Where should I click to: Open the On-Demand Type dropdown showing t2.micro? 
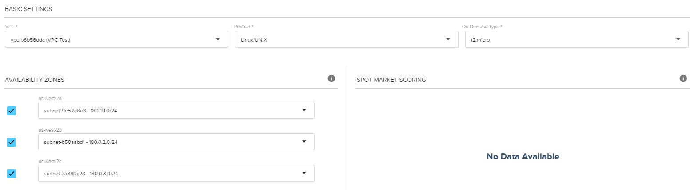pyautogui.click(x=576, y=39)
